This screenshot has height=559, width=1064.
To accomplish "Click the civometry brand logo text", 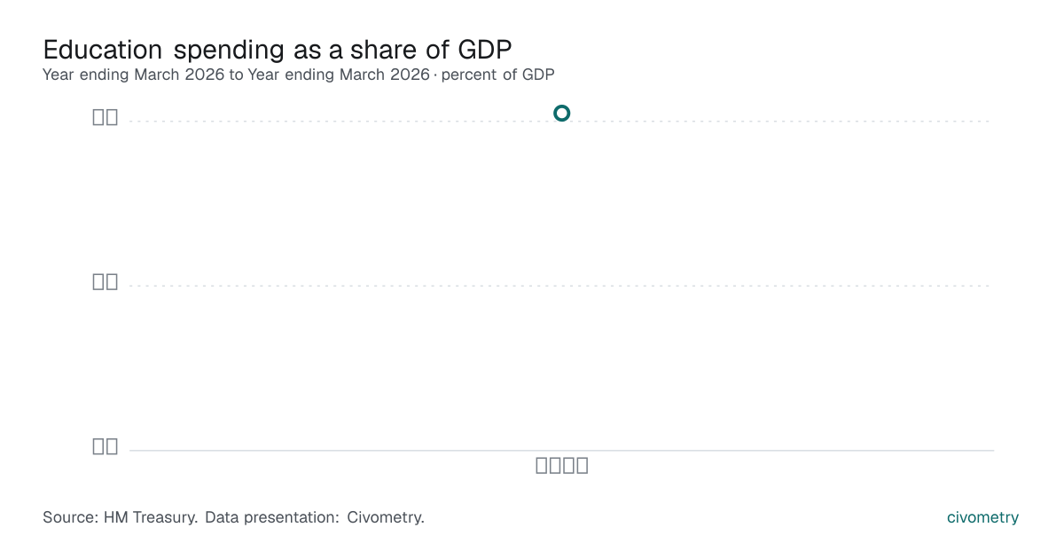I will (x=982, y=517).
